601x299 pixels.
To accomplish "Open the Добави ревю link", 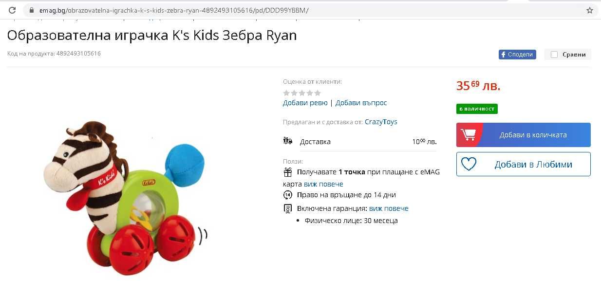I will pos(305,103).
